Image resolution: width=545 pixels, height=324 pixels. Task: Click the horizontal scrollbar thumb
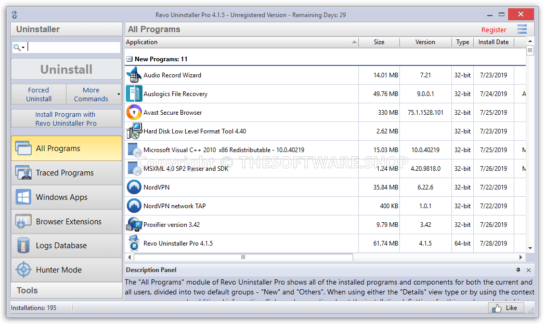[x=243, y=257]
